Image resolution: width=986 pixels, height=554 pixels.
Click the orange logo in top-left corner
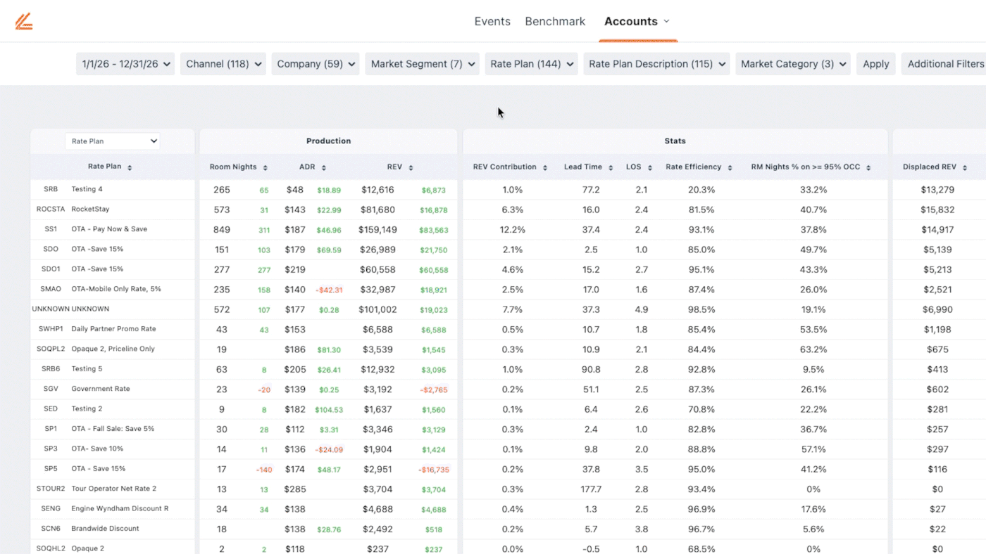point(24,22)
